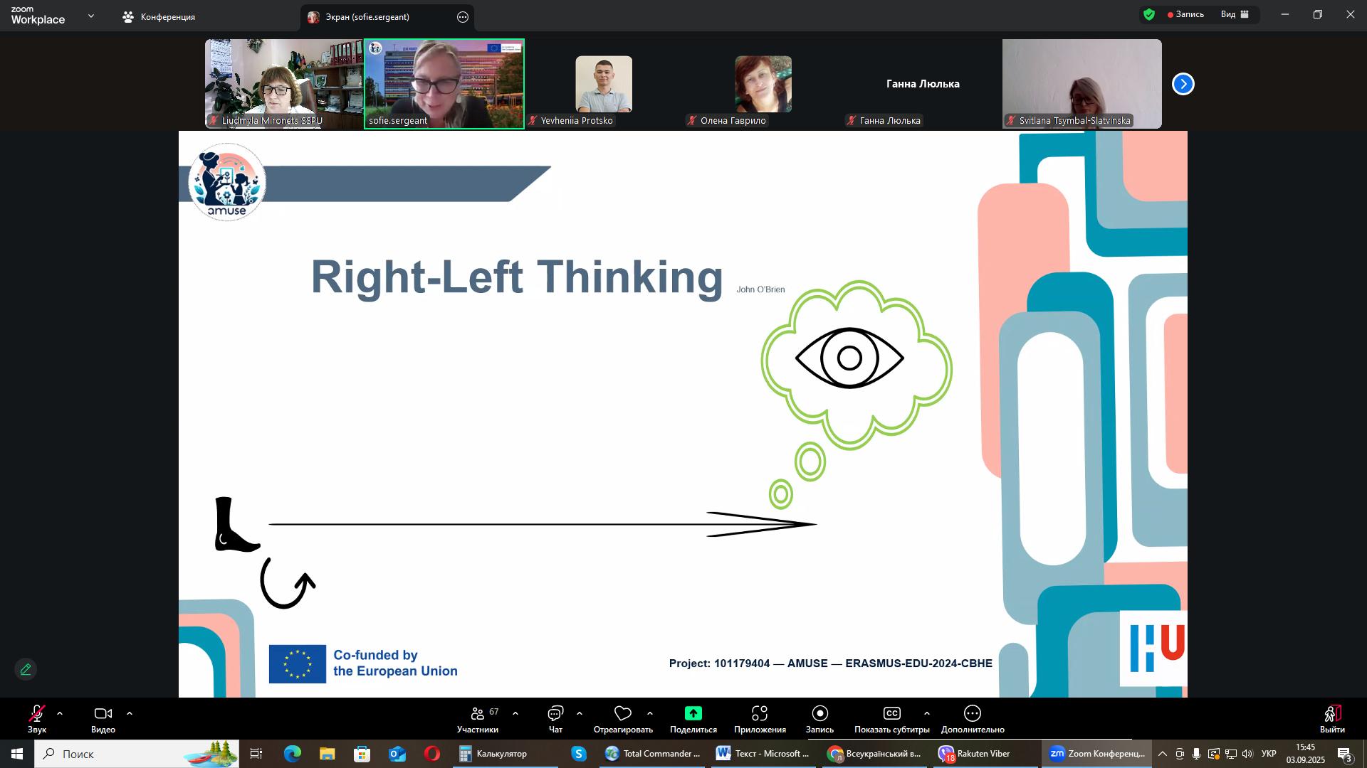The image size is (1367, 768).
Task: Unmute the microphone
Action: (x=36, y=714)
